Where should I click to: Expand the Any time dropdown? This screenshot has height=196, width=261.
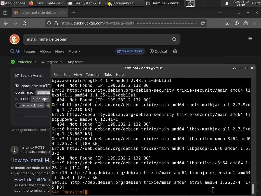76,62
